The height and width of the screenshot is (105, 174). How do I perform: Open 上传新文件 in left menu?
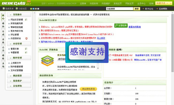tap(16, 63)
